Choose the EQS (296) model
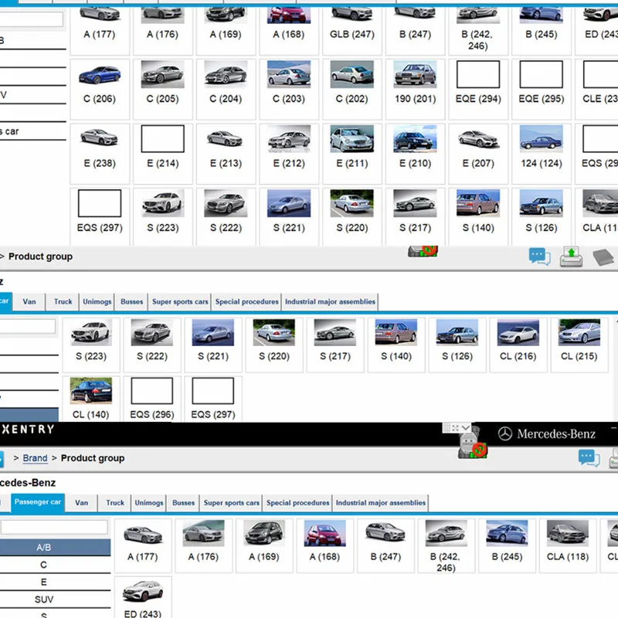This screenshot has height=618, width=618. tap(152, 399)
